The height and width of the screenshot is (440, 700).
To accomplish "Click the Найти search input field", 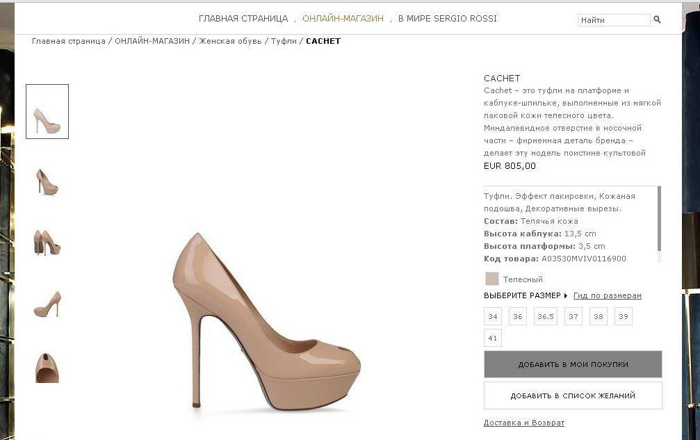I will pos(613,20).
